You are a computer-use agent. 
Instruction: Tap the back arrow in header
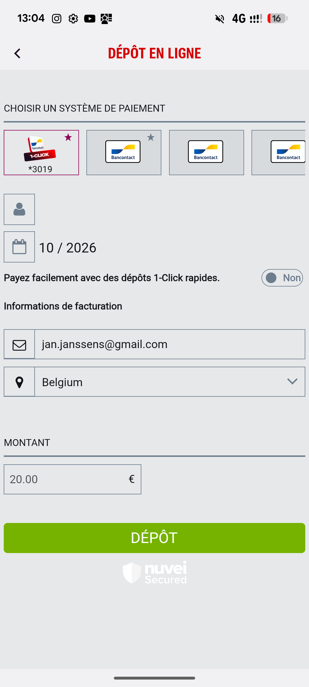[x=17, y=54]
